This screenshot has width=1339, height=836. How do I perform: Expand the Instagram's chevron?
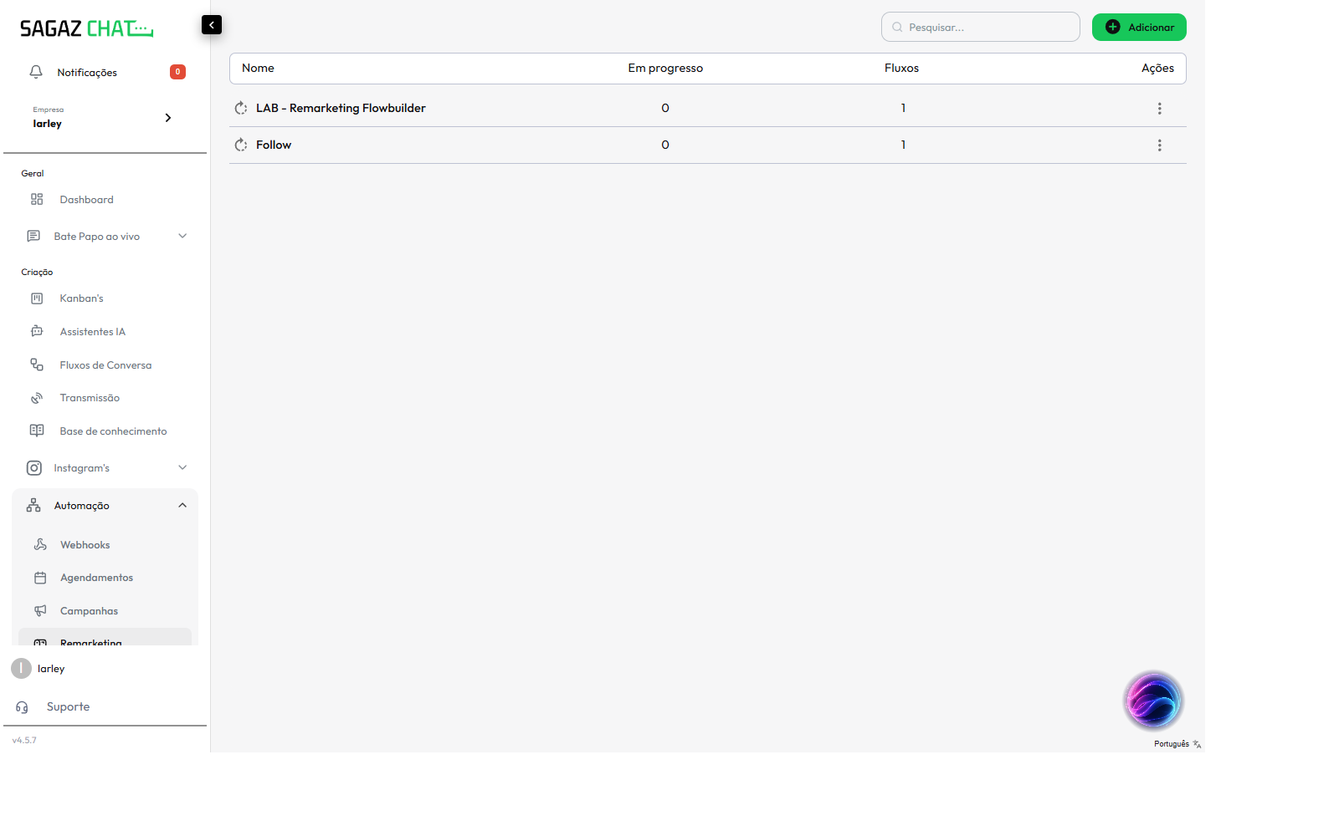182,467
